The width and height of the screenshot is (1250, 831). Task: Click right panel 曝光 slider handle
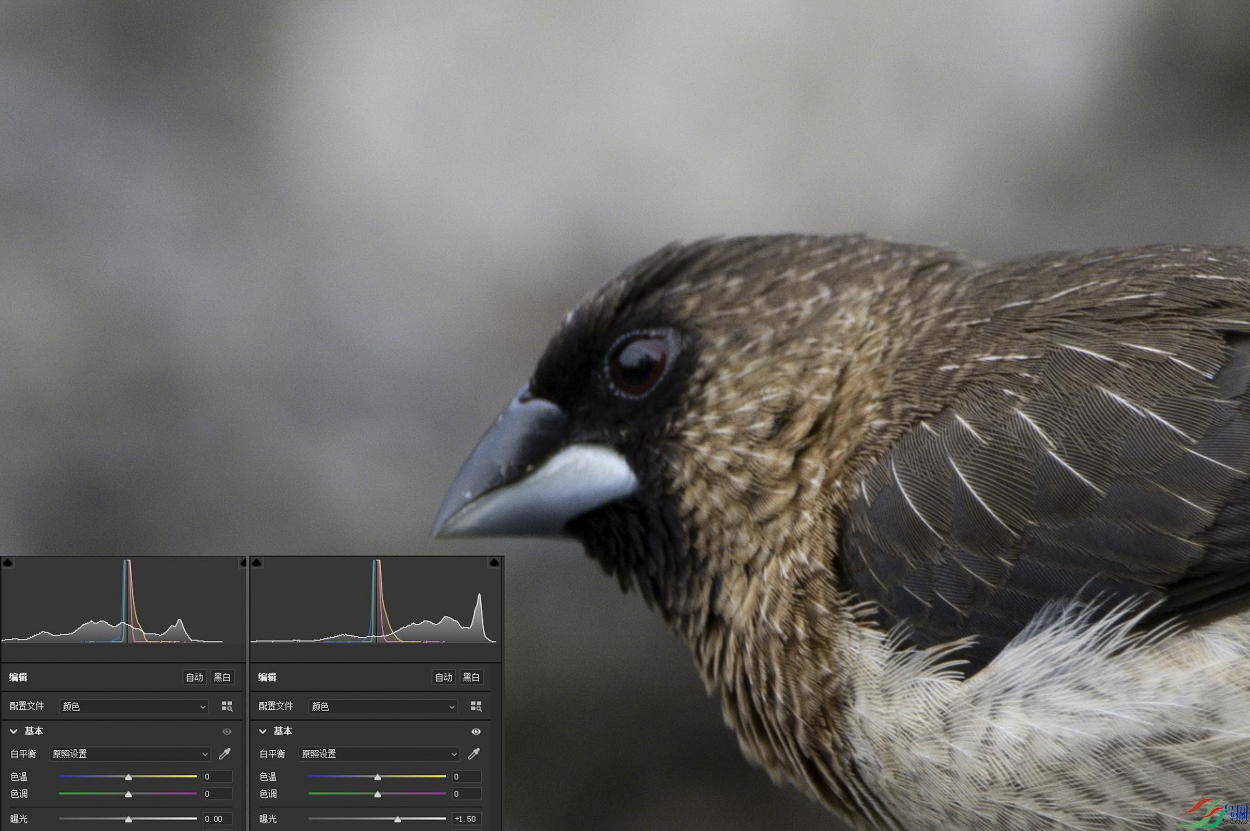tap(397, 820)
